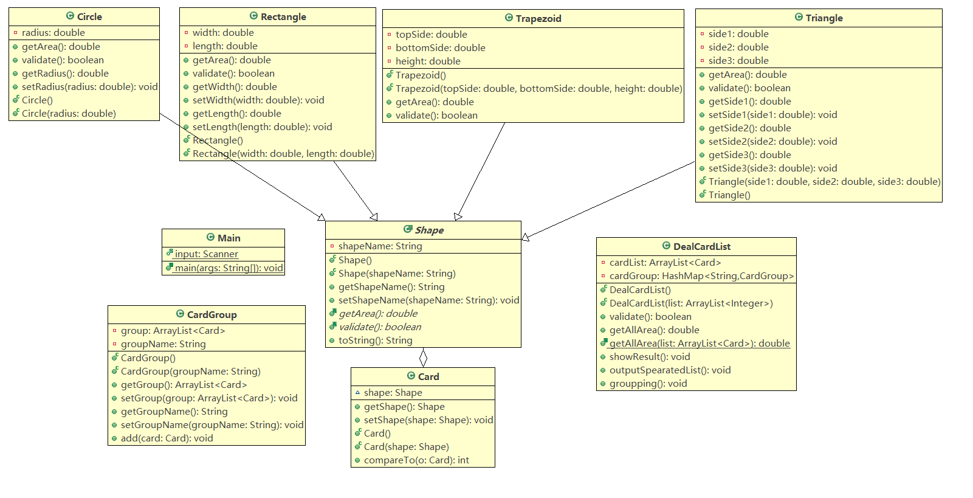Click the Triangle(side1, side2, side3) constructor text
This screenshot has width=973, height=498.
pos(825,181)
